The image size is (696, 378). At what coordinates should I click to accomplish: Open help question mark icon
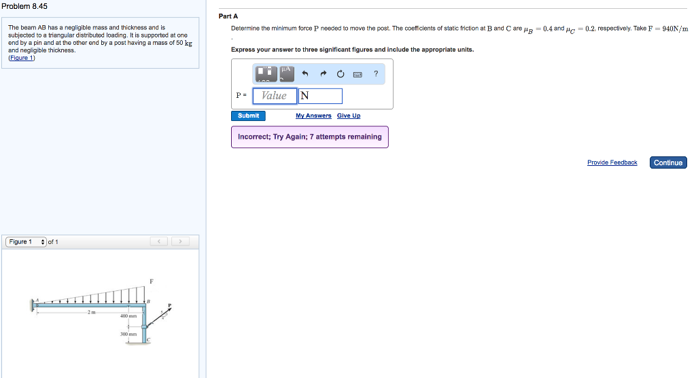376,73
